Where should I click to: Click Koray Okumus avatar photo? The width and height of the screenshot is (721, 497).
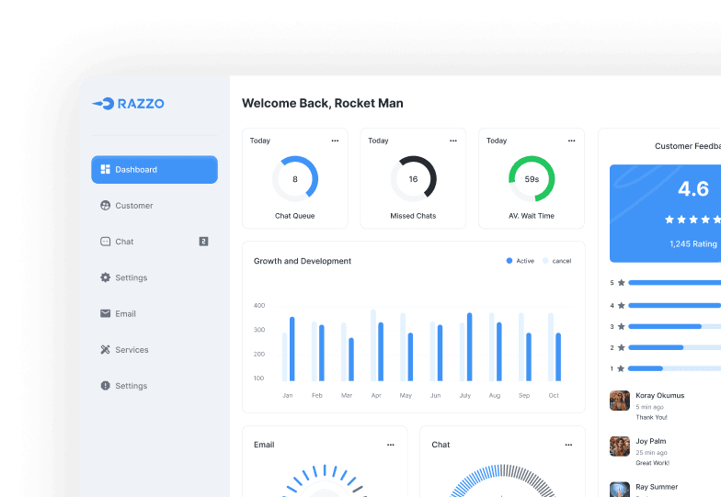pos(620,401)
